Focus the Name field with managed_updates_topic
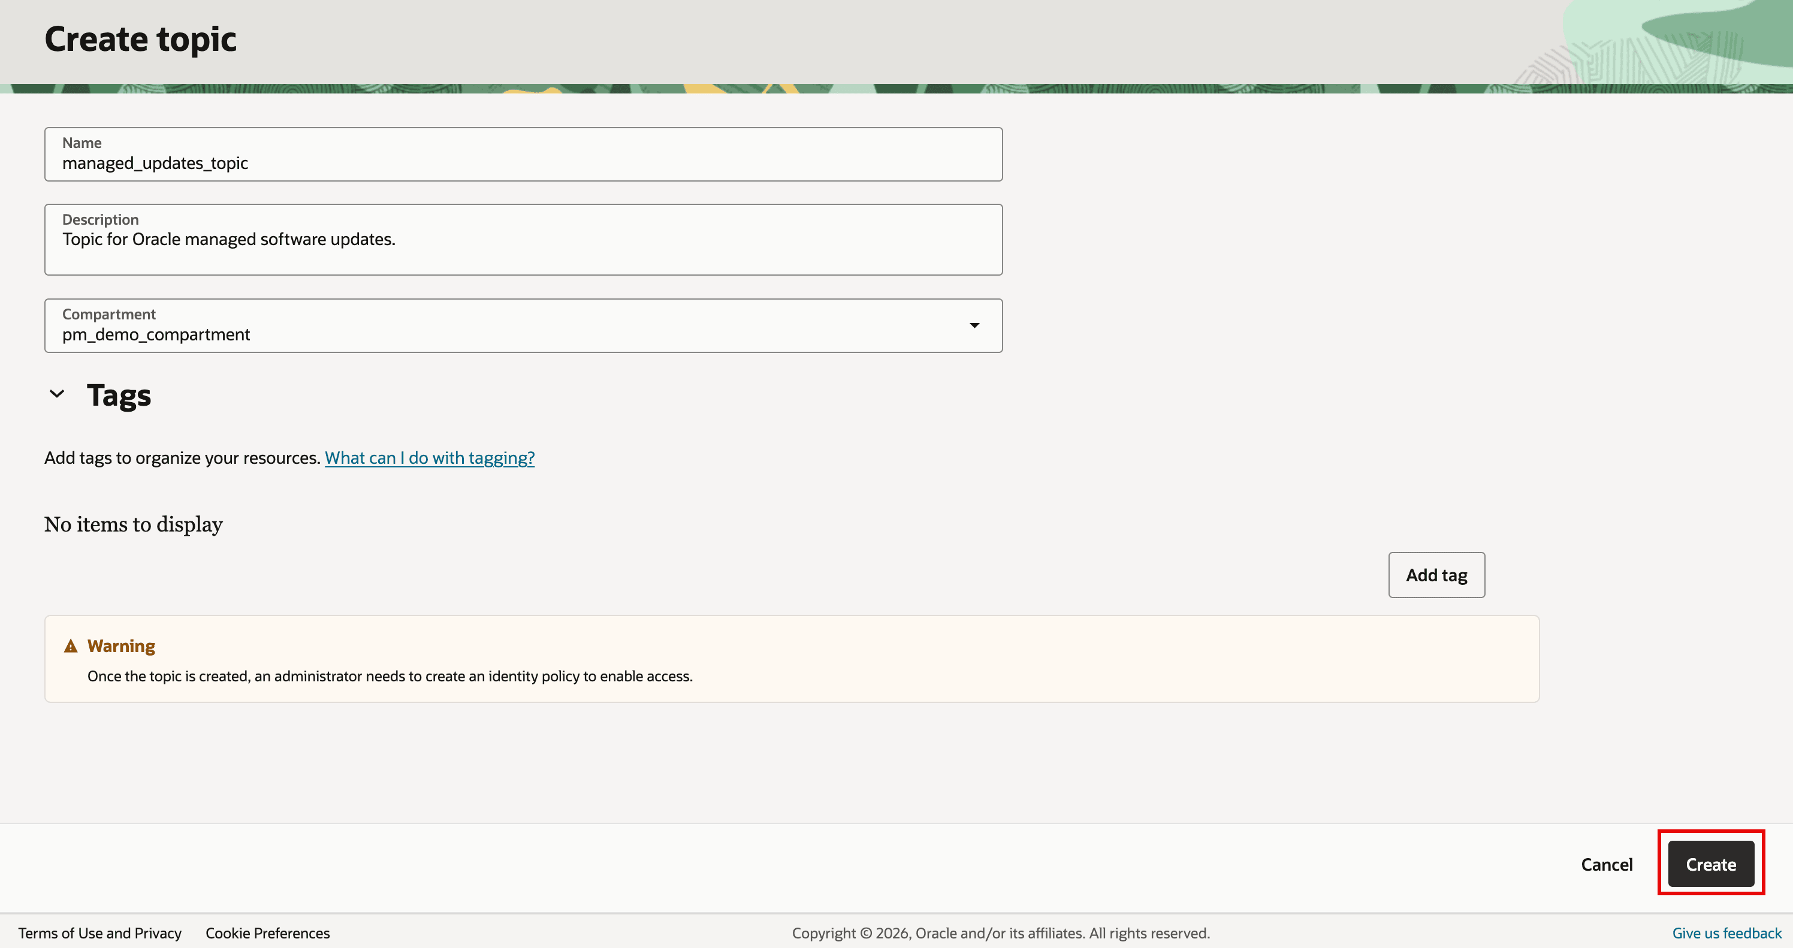 click(x=523, y=155)
